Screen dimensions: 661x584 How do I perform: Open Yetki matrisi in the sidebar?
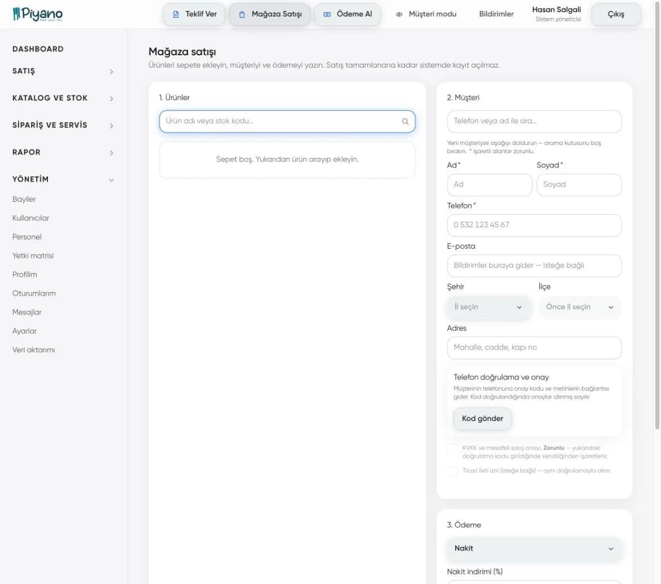click(x=33, y=256)
